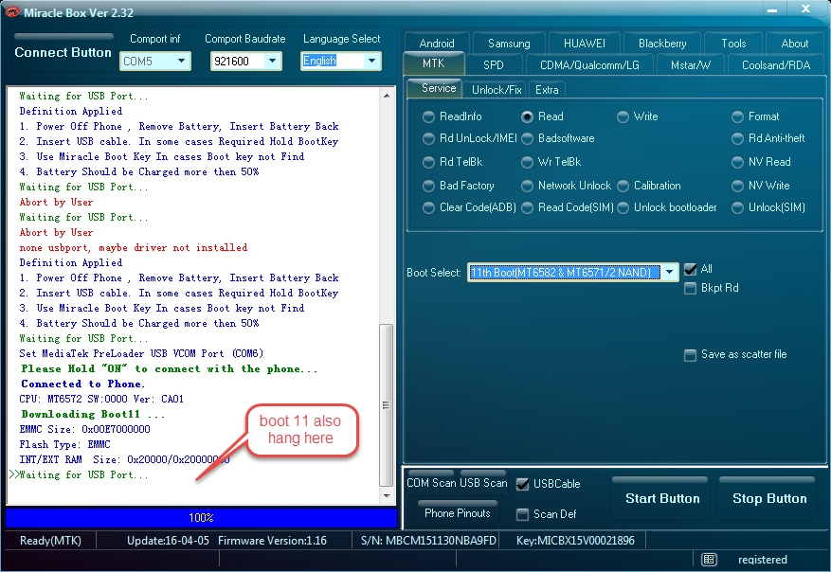Choose the Badsoftware option
Viewport: 831px width, 572px height.
[528, 139]
